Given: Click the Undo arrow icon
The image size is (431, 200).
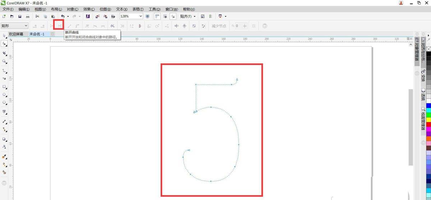Looking at the screenshot, I should click(x=62, y=17).
